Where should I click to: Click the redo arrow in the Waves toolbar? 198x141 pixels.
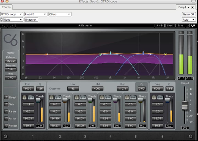11,26
